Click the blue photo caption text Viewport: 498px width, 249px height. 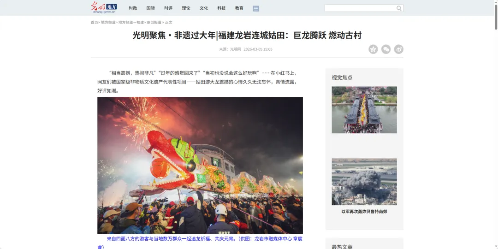coord(200,243)
